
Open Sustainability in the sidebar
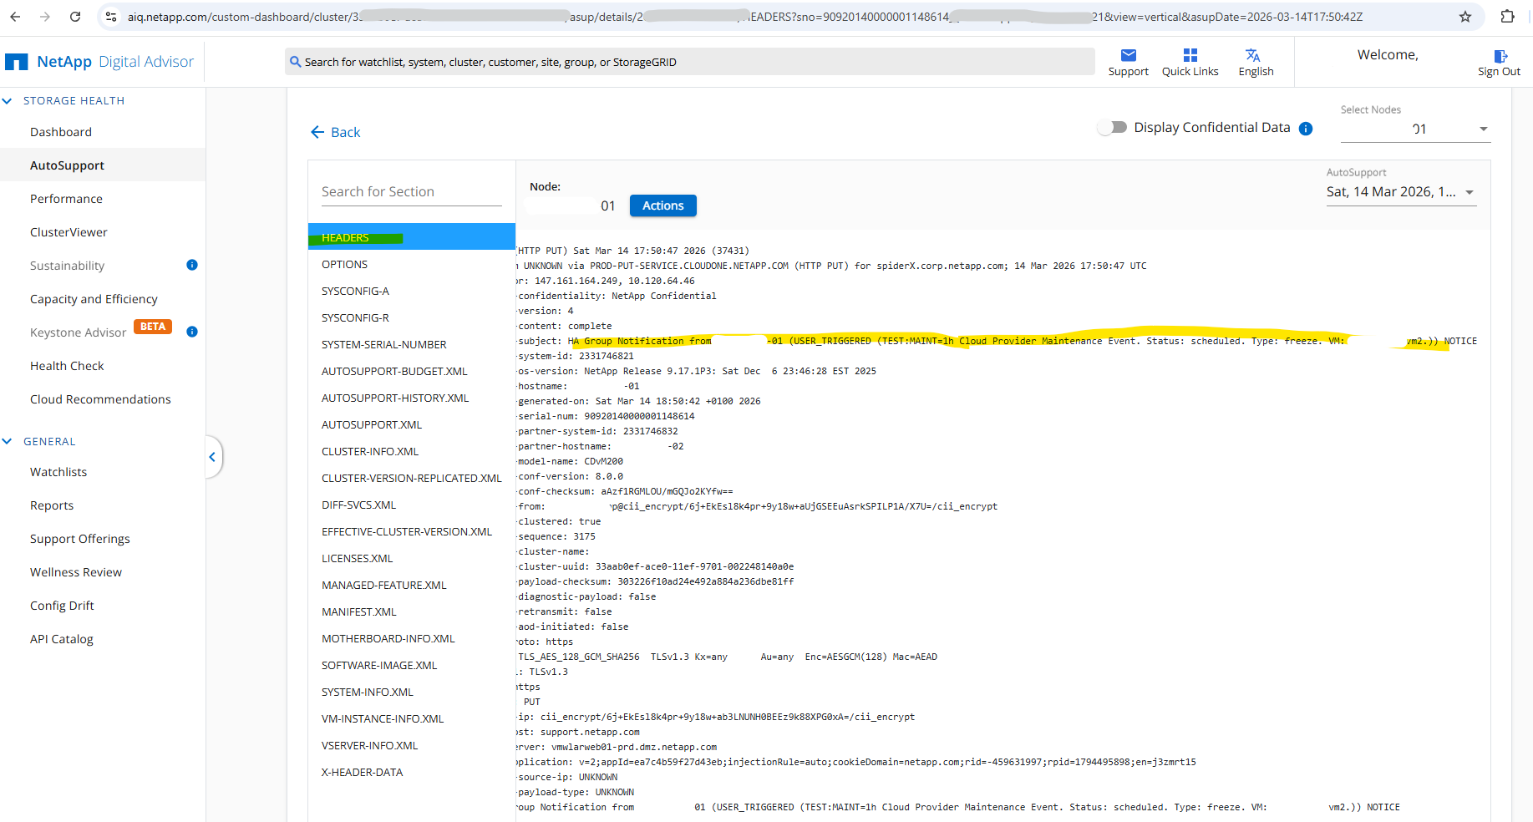[x=67, y=266]
